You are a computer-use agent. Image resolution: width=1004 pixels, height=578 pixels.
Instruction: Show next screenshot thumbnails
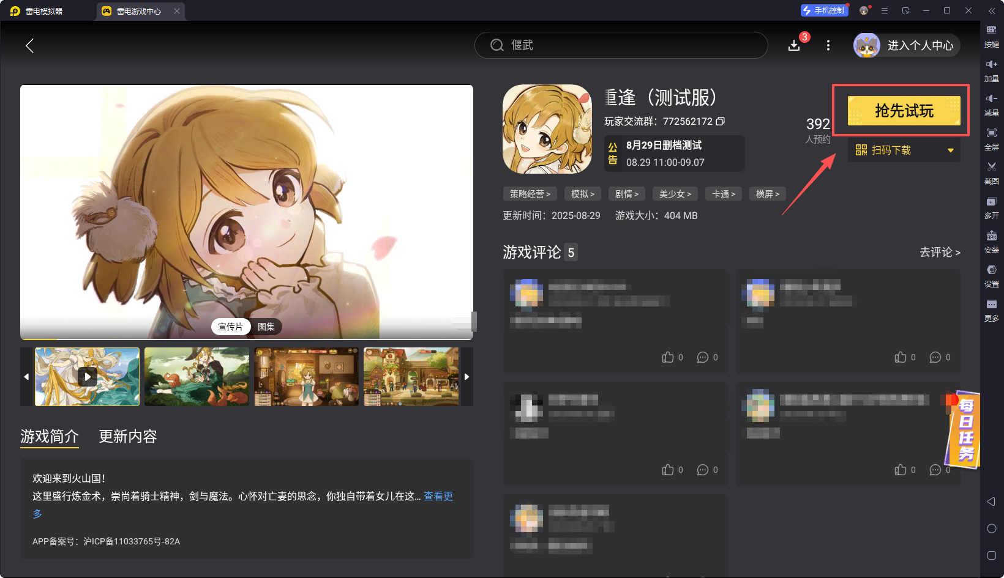click(466, 377)
